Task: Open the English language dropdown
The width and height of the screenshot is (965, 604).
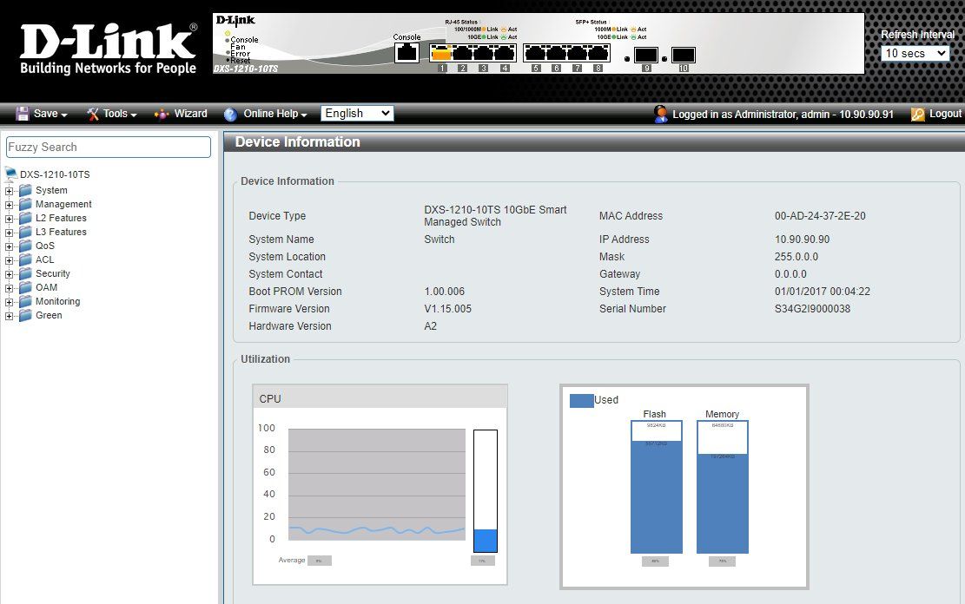Action: pyautogui.click(x=357, y=113)
